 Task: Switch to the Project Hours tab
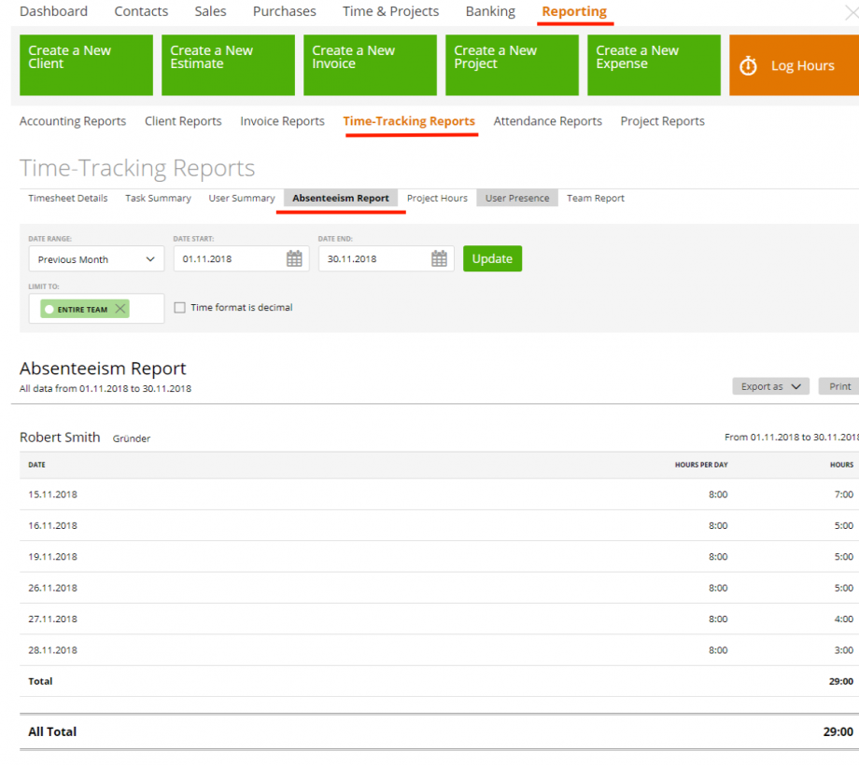[x=437, y=198]
